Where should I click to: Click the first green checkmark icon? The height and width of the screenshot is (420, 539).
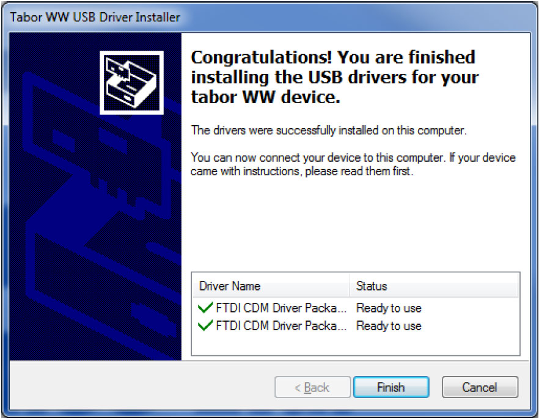pos(205,308)
